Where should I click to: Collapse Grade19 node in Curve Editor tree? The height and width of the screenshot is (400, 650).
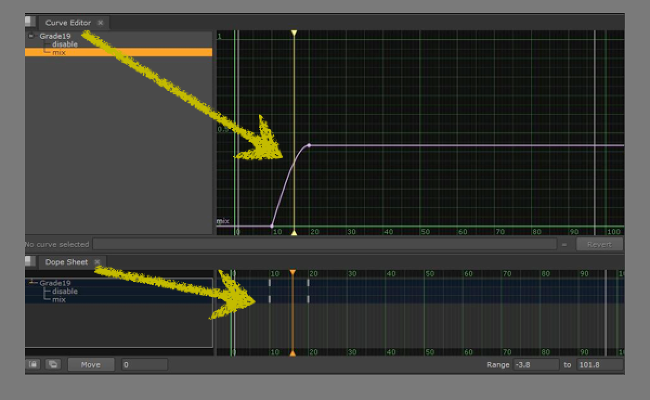point(31,36)
